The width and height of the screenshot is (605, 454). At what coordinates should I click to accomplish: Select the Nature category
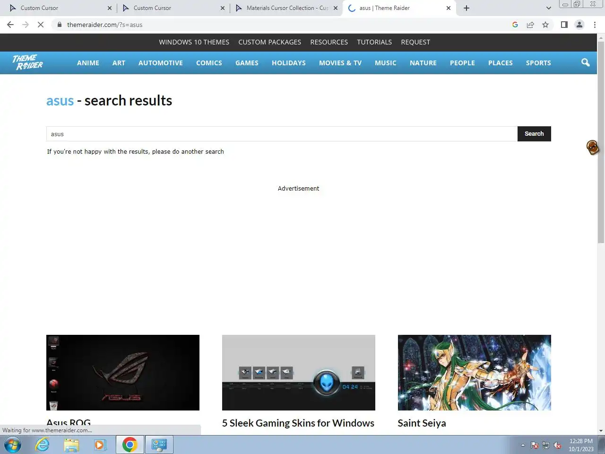tap(423, 63)
